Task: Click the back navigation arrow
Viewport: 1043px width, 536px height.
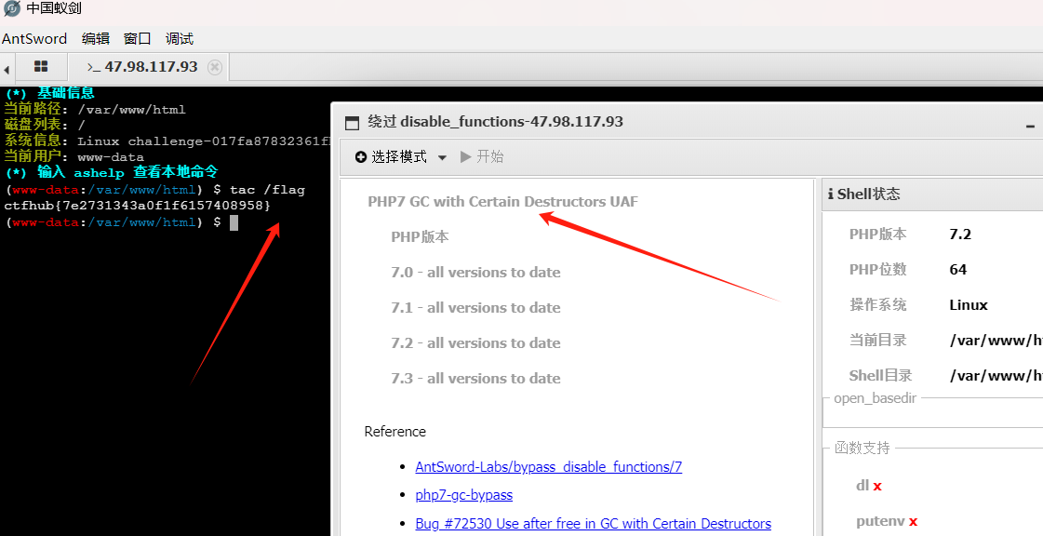Action: 7,67
